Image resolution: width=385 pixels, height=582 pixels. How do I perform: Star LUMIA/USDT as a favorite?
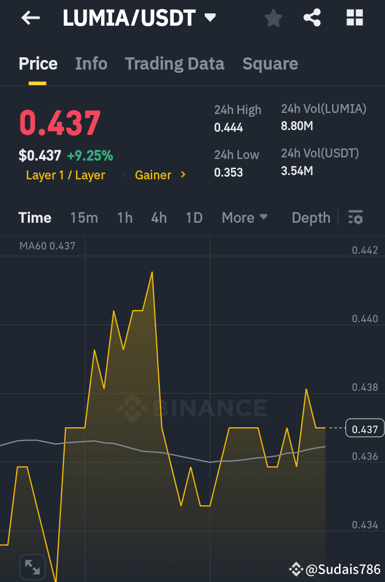[273, 18]
